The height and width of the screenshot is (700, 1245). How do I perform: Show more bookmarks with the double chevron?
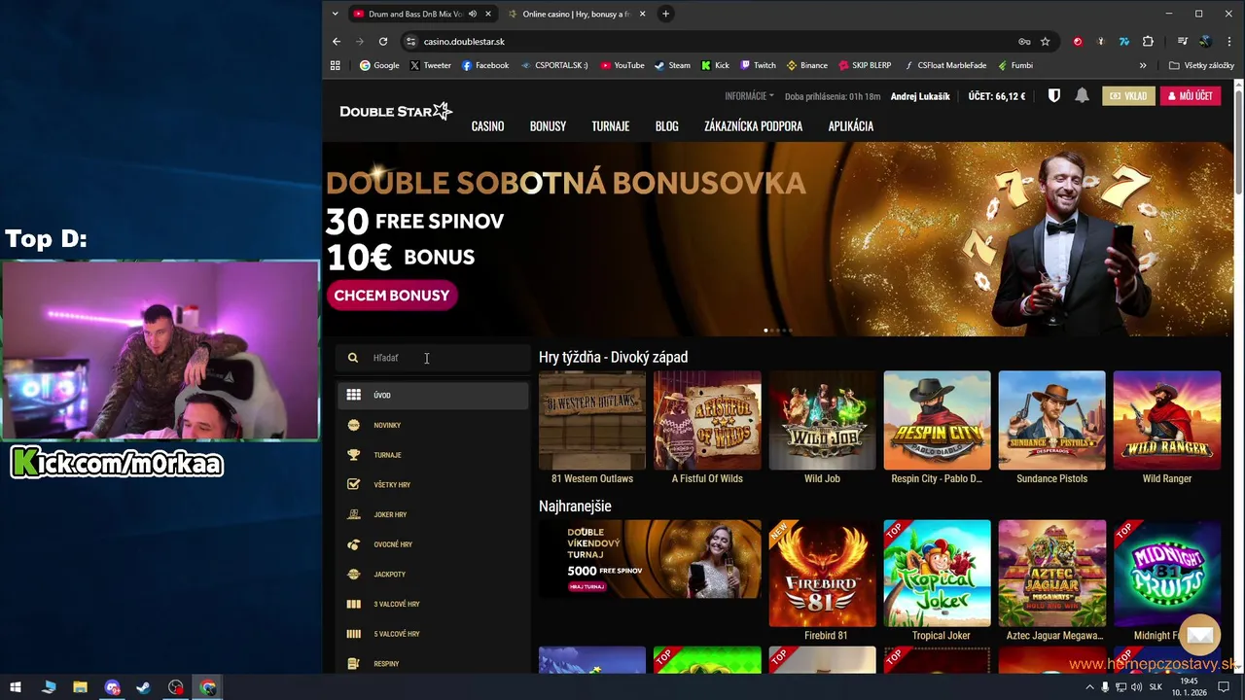[x=1143, y=65]
